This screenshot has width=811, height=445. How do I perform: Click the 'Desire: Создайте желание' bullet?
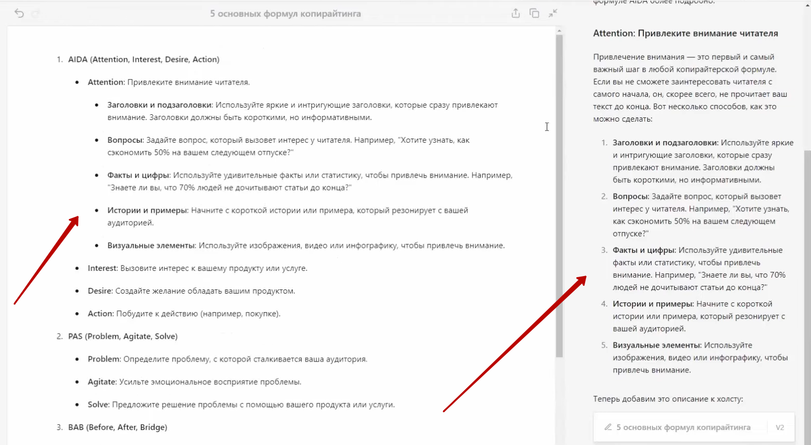[x=191, y=290]
